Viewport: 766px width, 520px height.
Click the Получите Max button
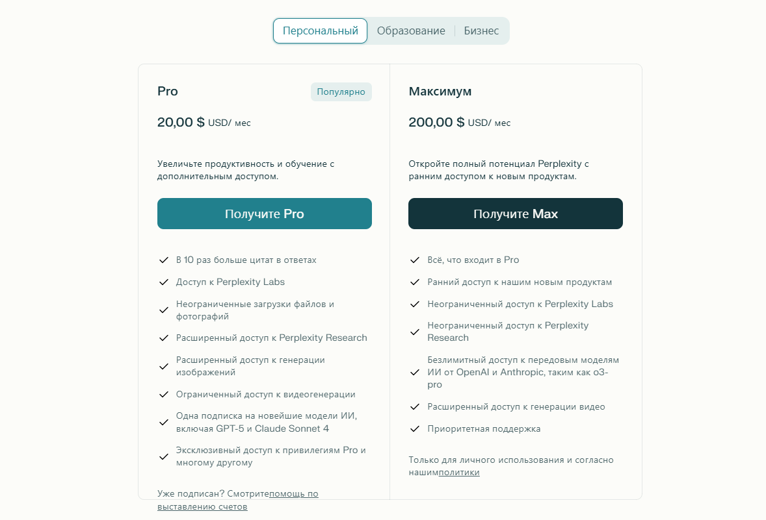[515, 214]
